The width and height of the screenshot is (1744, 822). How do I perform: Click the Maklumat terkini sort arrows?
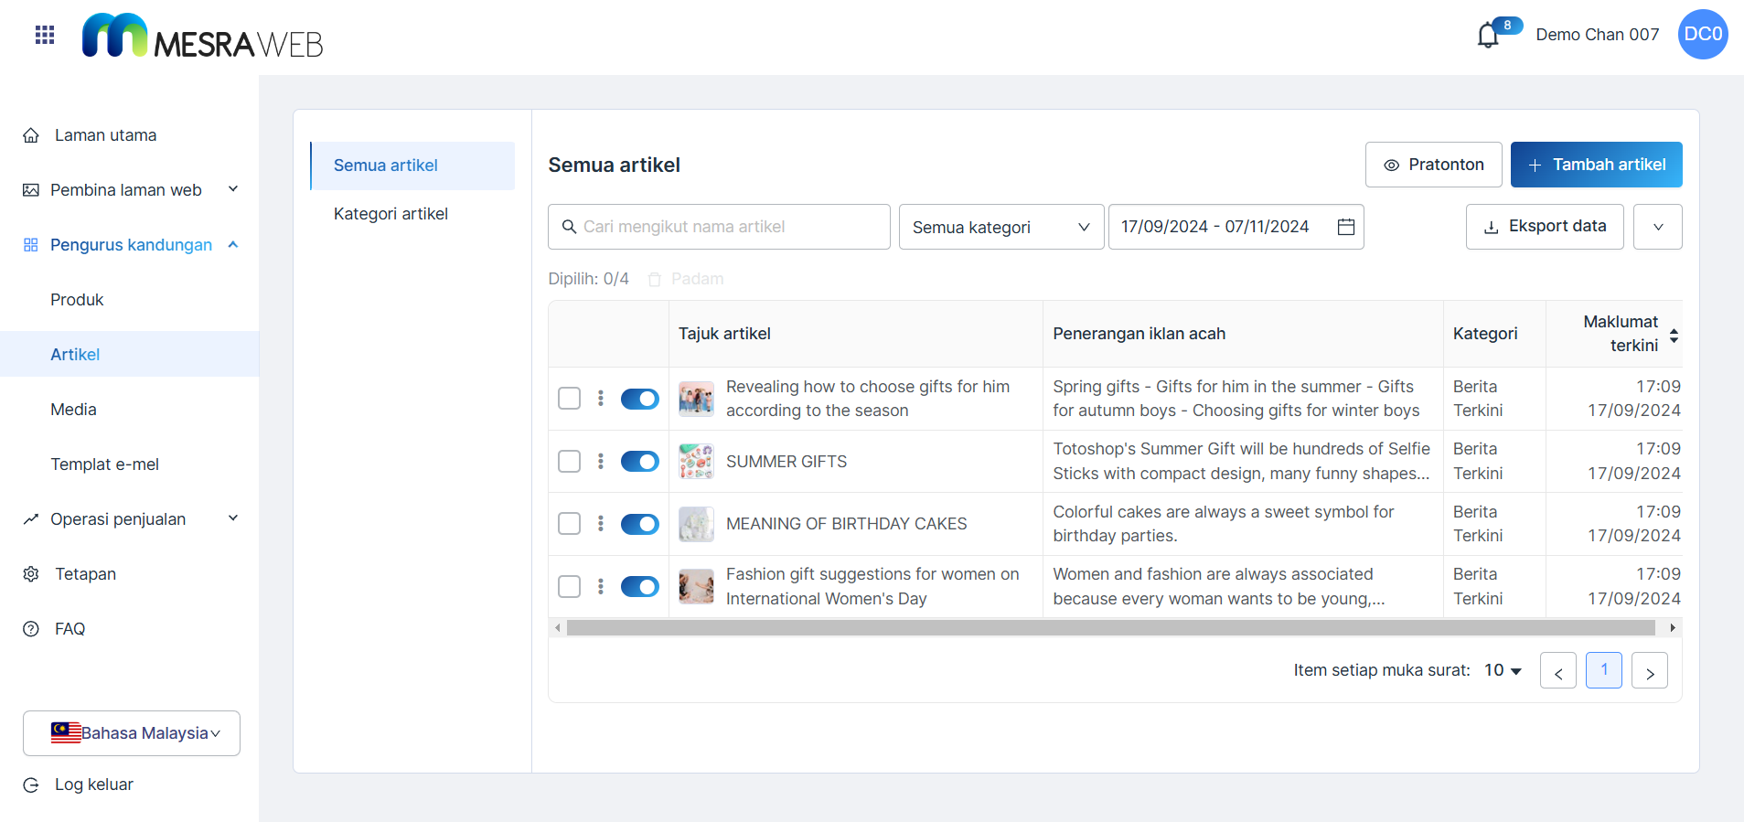tap(1674, 335)
